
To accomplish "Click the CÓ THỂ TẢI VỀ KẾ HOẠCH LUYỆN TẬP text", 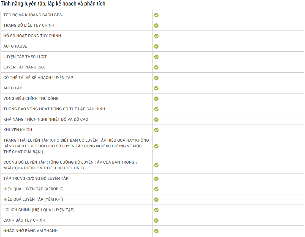I will 38,78.
